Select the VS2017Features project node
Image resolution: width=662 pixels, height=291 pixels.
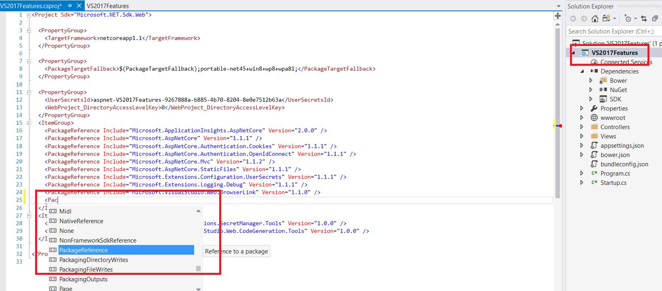(x=615, y=53)
